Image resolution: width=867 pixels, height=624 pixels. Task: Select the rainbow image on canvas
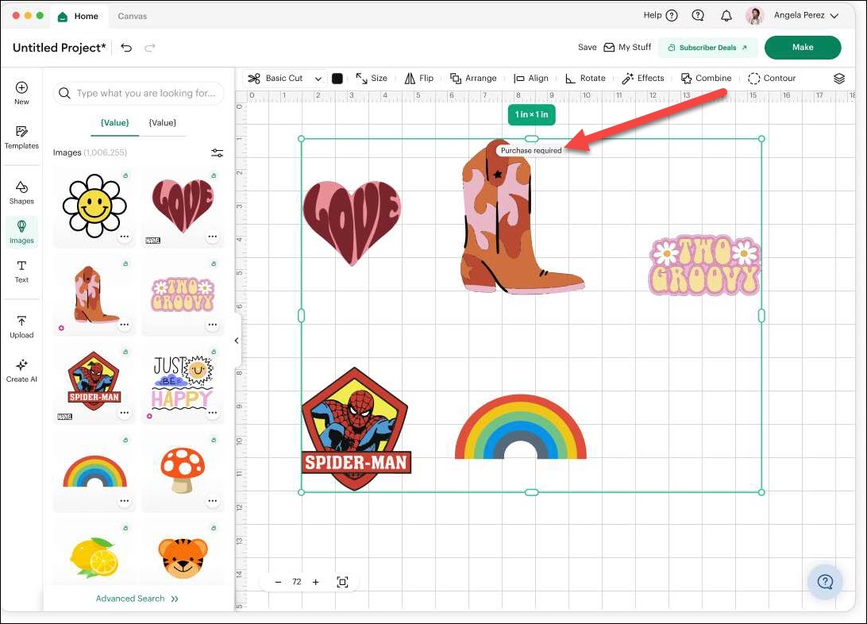[520, 426]
